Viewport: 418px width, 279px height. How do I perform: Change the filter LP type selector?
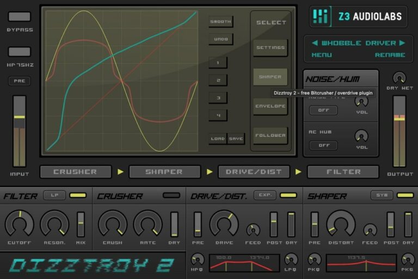click(x=54, y=195)
